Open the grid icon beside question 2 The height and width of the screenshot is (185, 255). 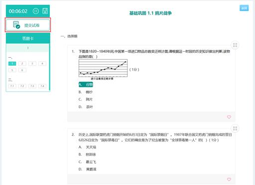point(235,128)
